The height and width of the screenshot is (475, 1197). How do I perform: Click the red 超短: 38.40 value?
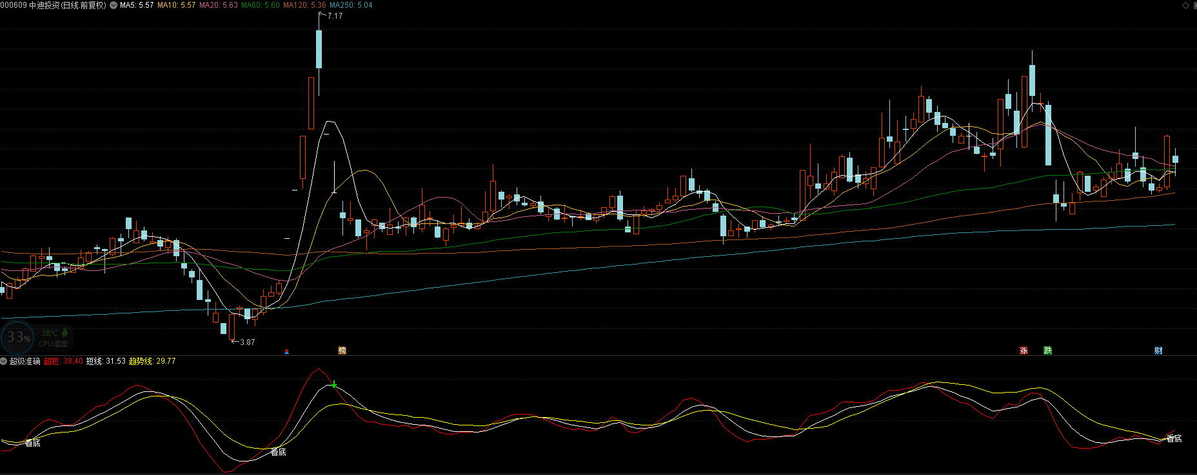click(x=63, y=361)
